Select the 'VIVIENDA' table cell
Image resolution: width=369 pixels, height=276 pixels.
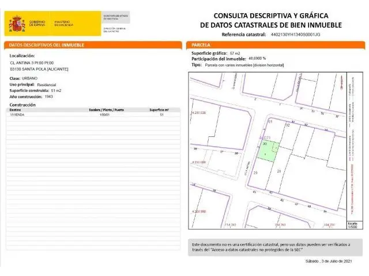coord(17,115)
